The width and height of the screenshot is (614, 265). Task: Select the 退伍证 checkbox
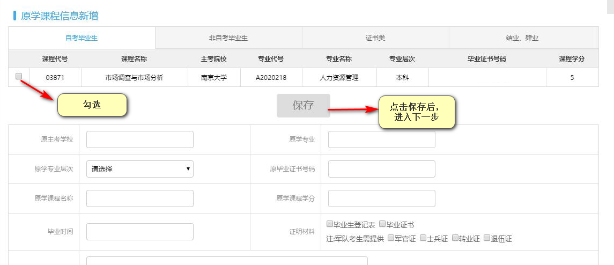[487, 238]
